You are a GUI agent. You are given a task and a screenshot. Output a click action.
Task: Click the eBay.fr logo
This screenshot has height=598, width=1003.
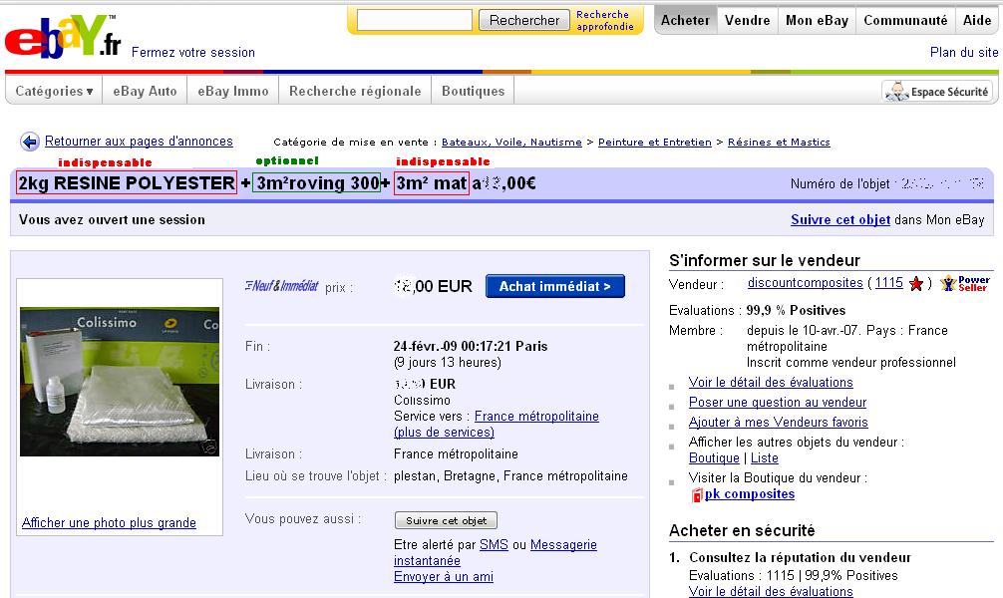tap(63, 37)
